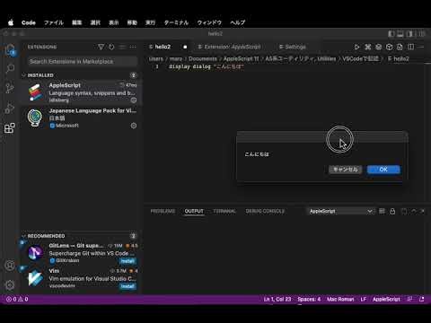Screen dimensions: 431x323
Task: Switch to the DEBUG CONSOLE panel tab
Action: [x=265, y=211]
